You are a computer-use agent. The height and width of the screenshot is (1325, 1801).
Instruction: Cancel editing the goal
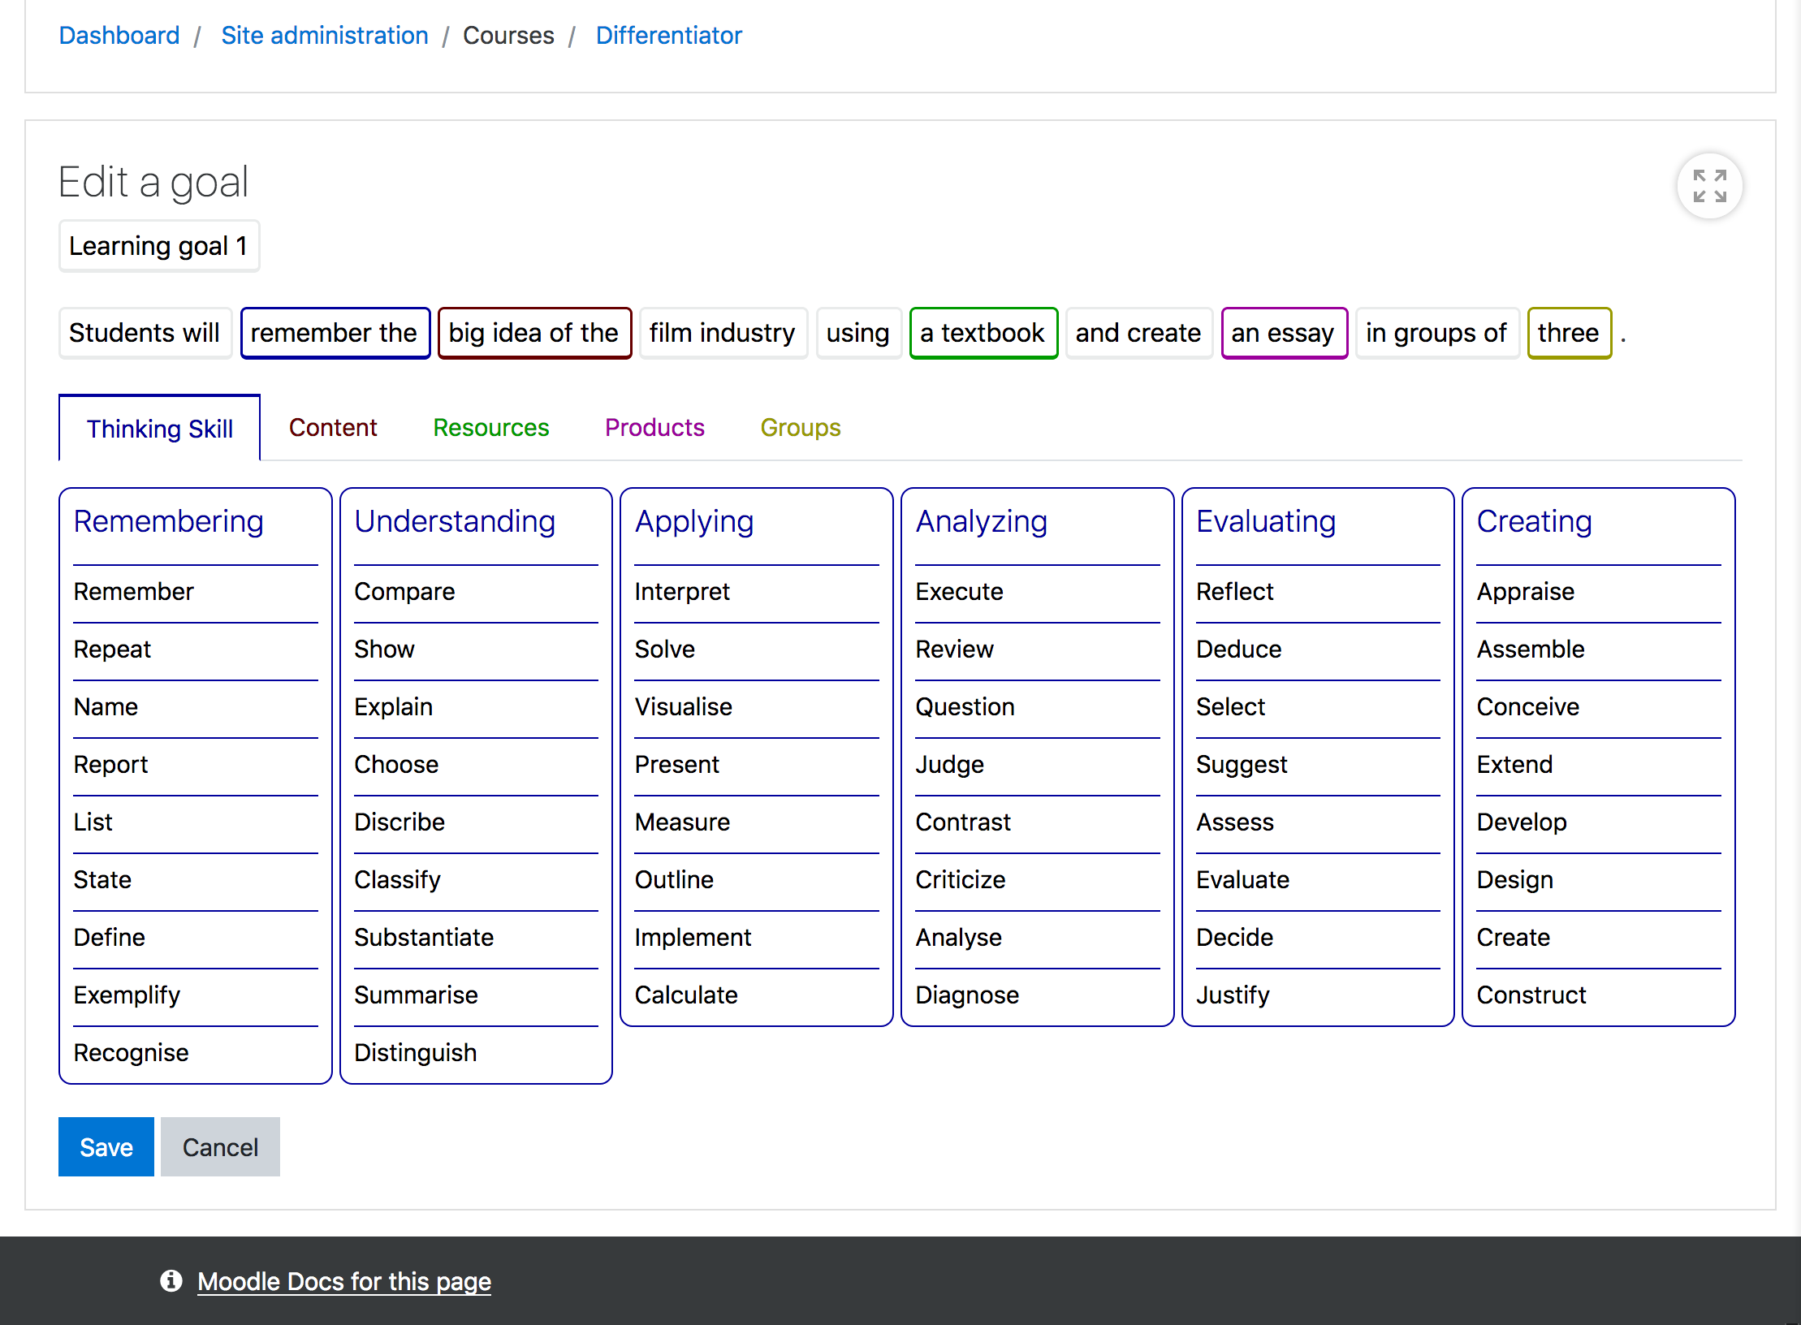point(219,1146)
